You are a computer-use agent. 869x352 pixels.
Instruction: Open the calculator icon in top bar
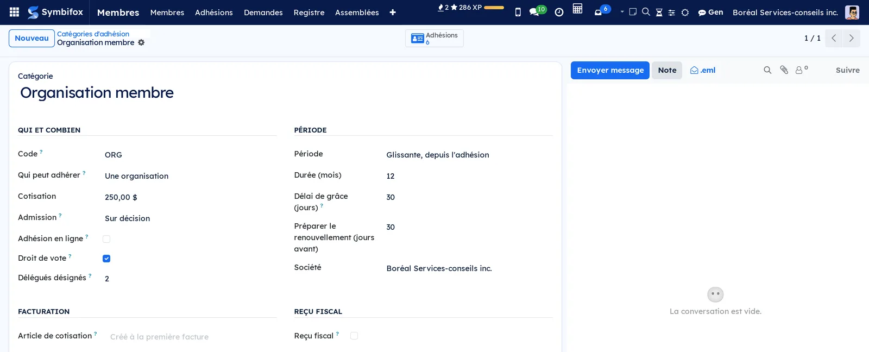577,9
